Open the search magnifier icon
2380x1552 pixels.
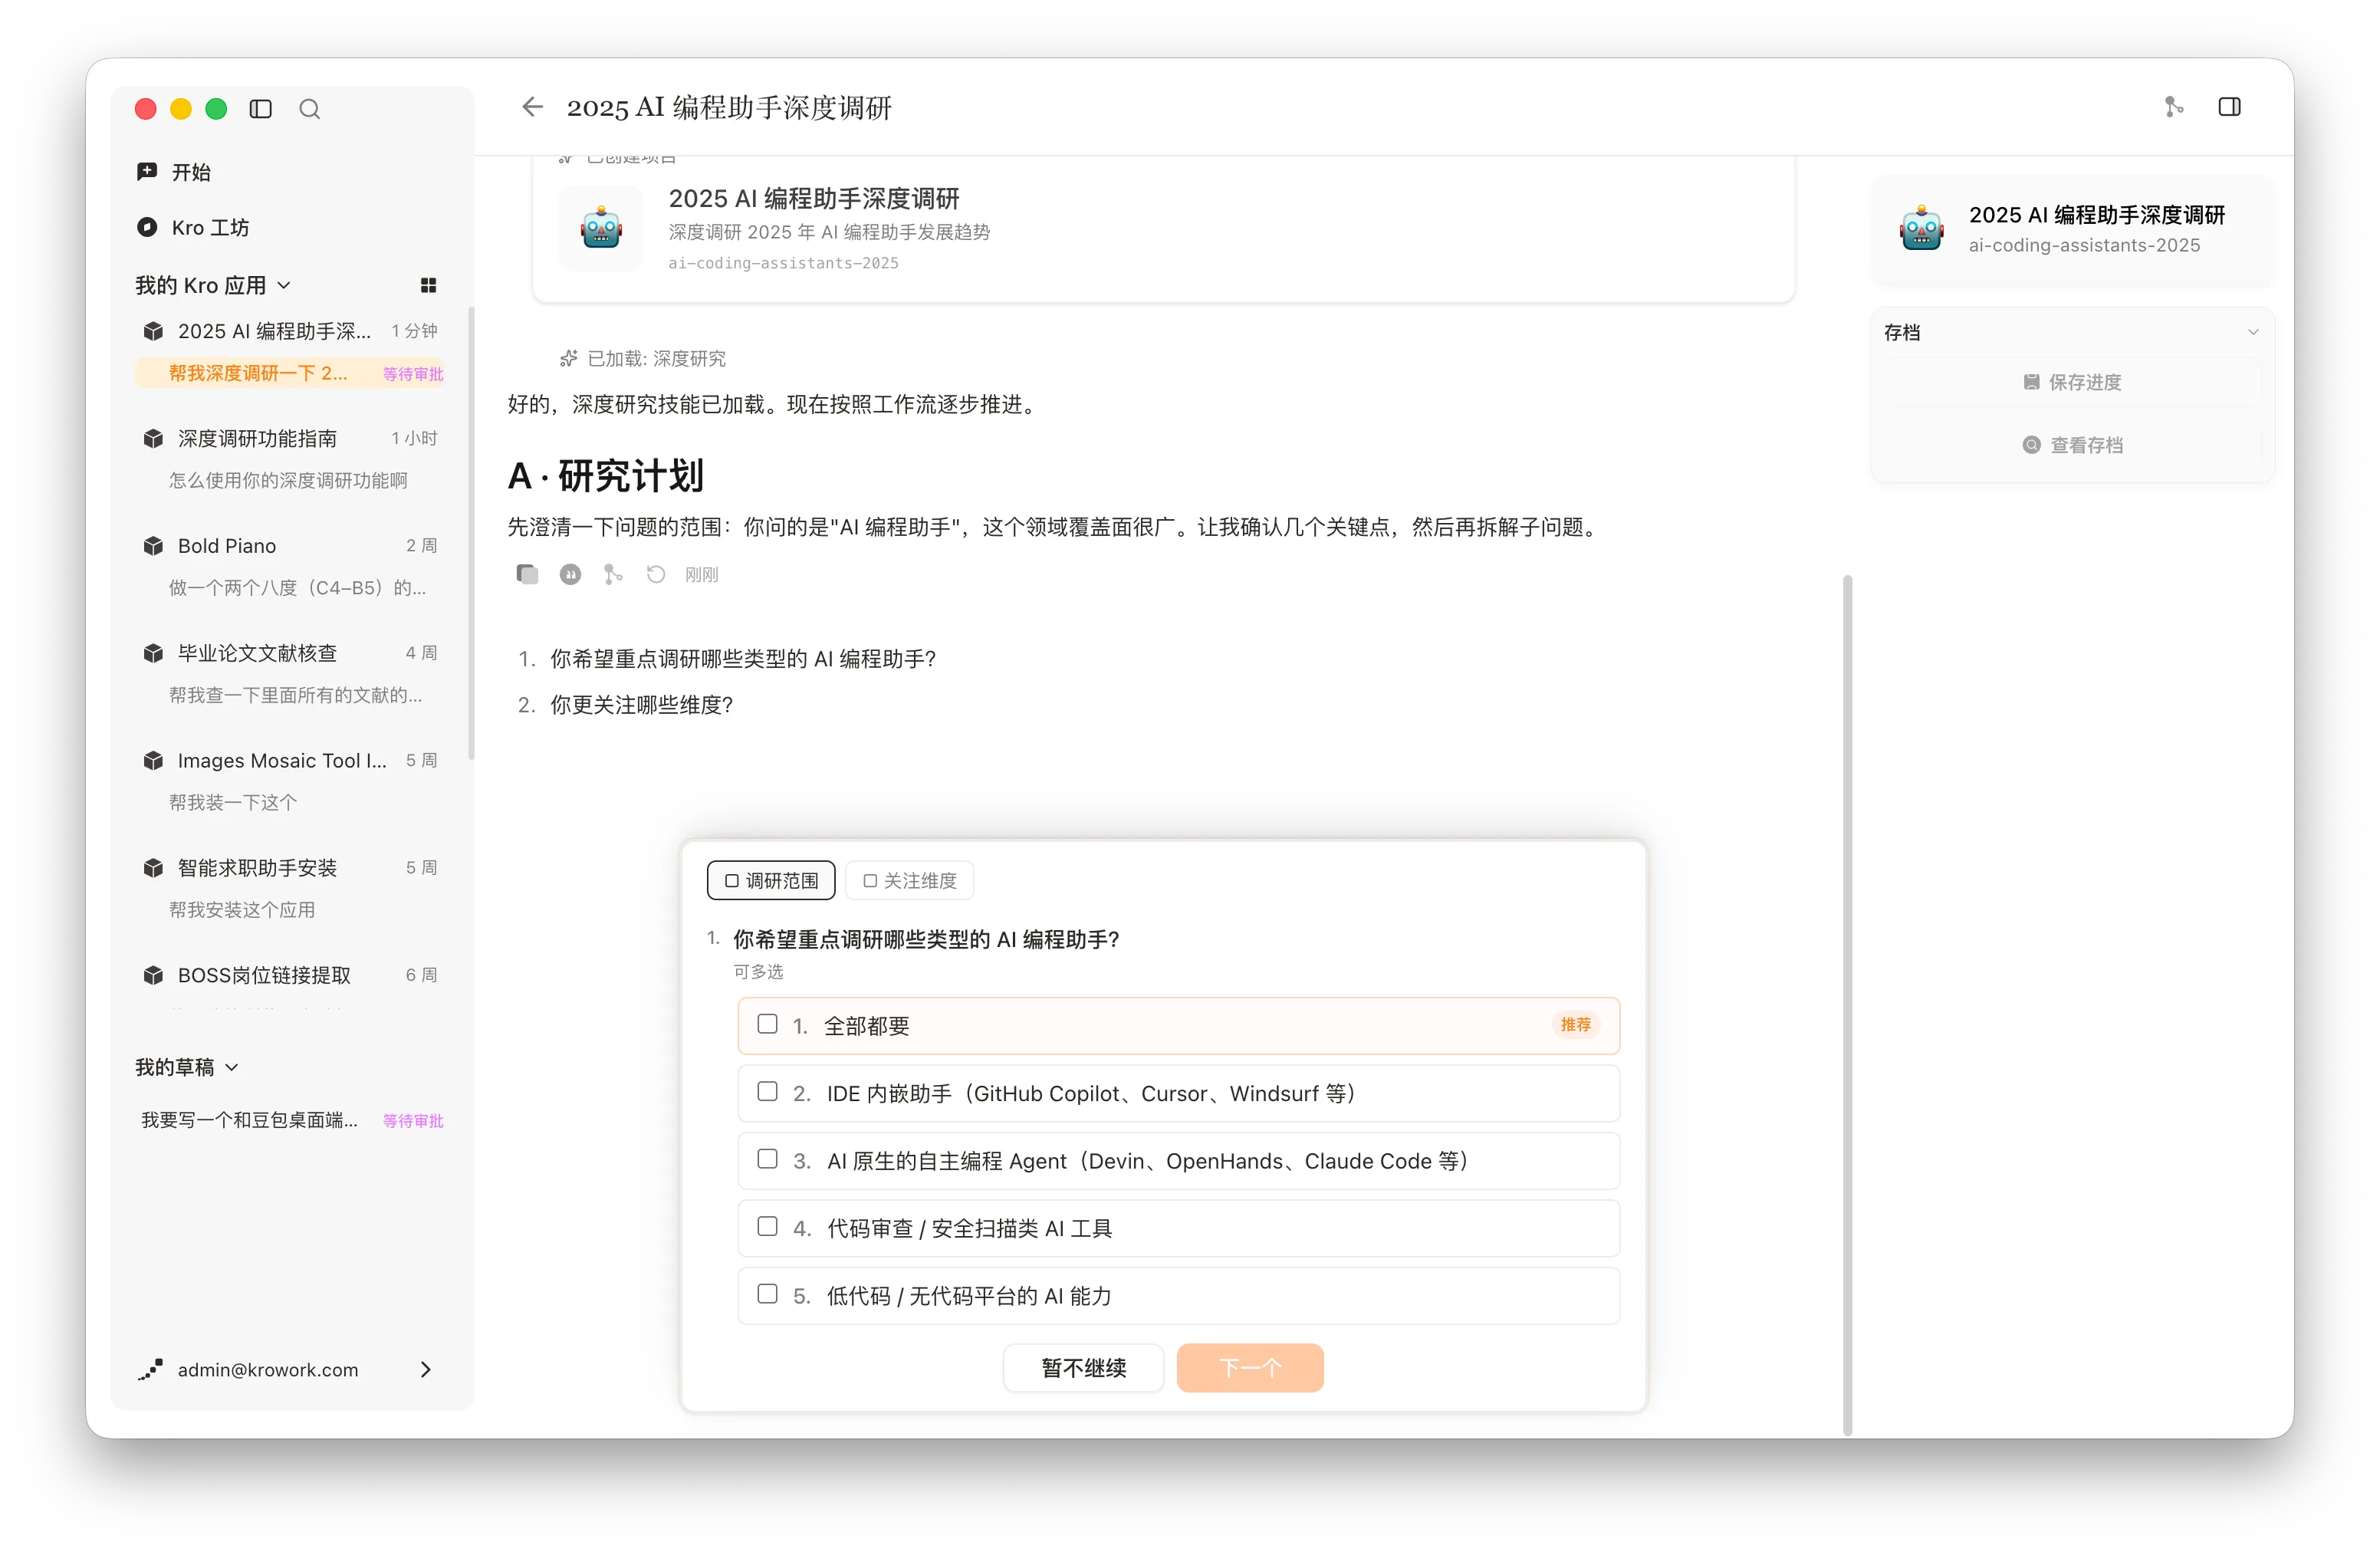coord(310,109)
